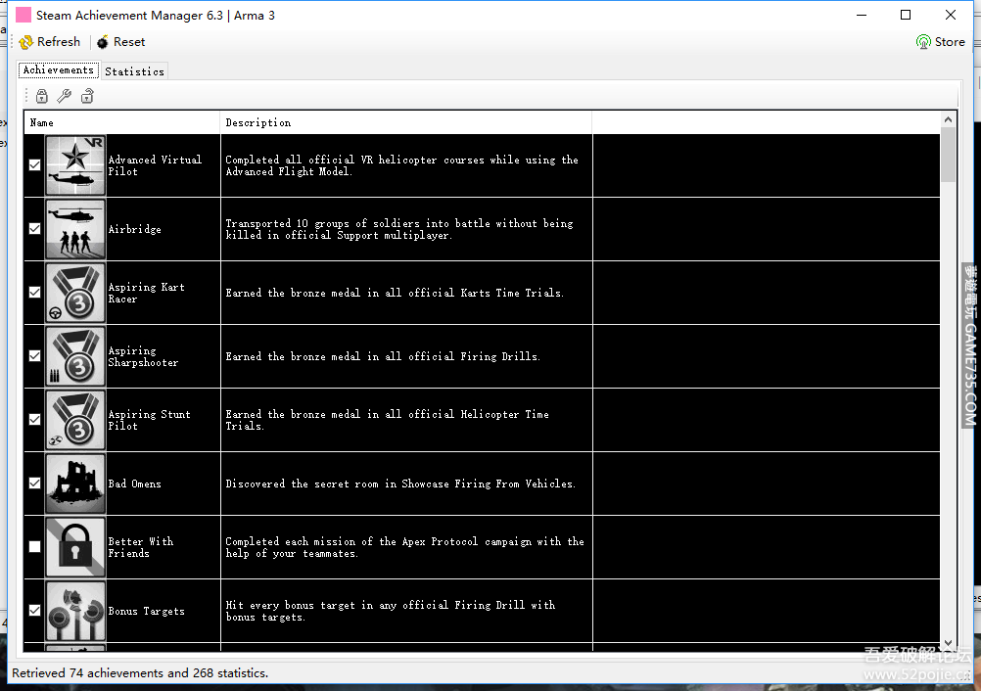Click the Advanced Virtual Pilot achievement icon
Viewport: 981px width, 691px height.
(x=75, y=165)
